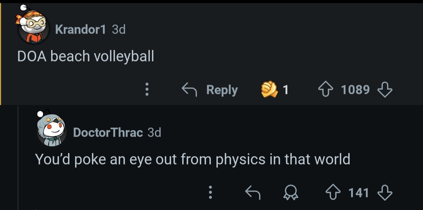Visit the DoctorThrac username profile

click(x=108, y=133)
